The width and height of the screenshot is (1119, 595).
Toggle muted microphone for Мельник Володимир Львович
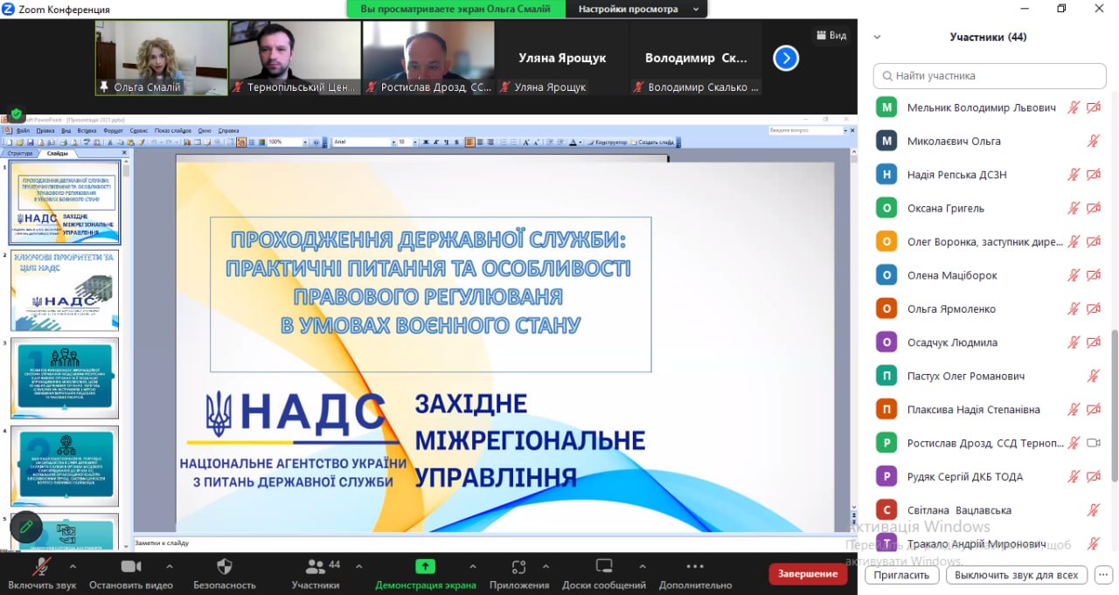tap(1074, 107)
